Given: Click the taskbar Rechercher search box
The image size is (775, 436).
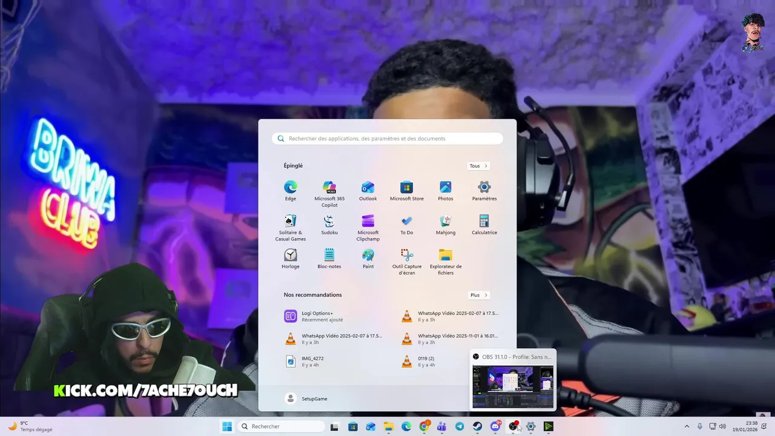Looking at the screenshot, I should point(280,426).
